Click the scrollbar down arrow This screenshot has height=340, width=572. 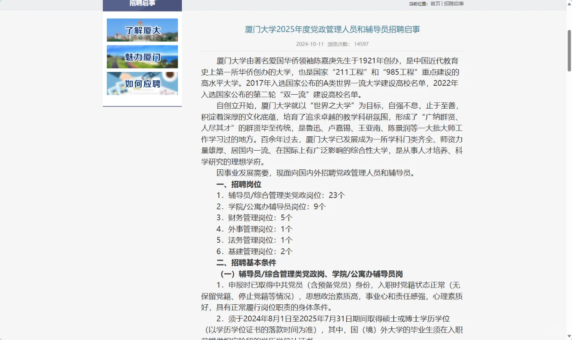click(569, 336)
